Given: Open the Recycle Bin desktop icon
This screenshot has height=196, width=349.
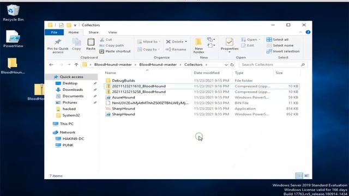Looking at the screenshot, I should click(x=13, y=13).
